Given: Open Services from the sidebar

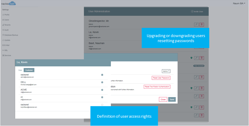Looking at the screenshot, I should tap(7, 55).
